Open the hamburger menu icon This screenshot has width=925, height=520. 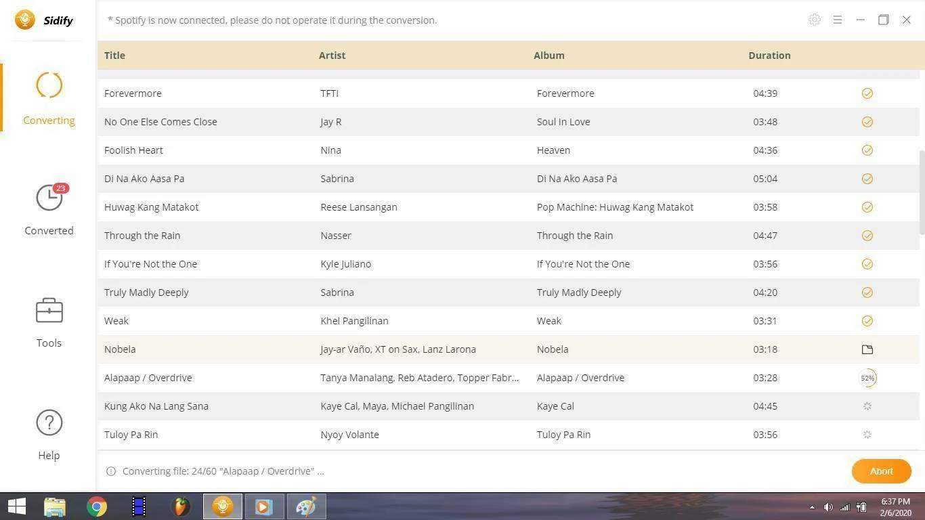pos(838,20)
